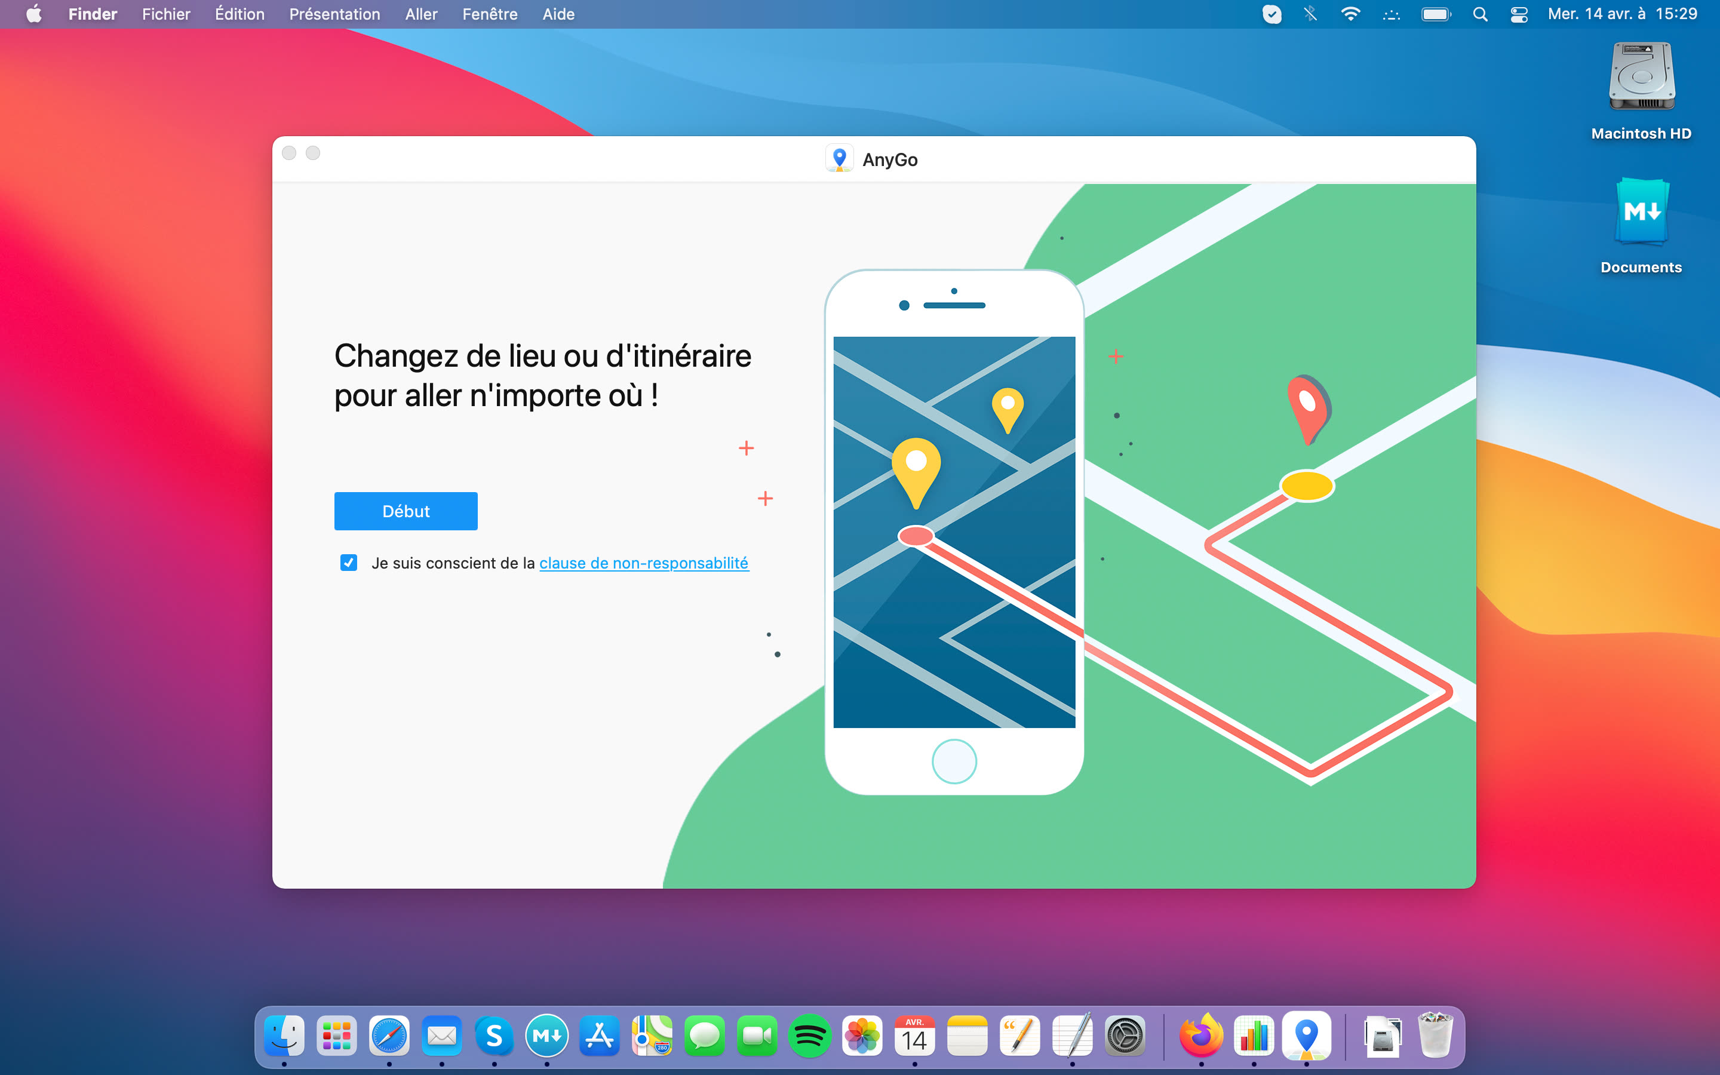The width and height of the screenshot is (1720, 1075).
Task: Open Calendar from the Dock
Action: tap(915, 1036)
